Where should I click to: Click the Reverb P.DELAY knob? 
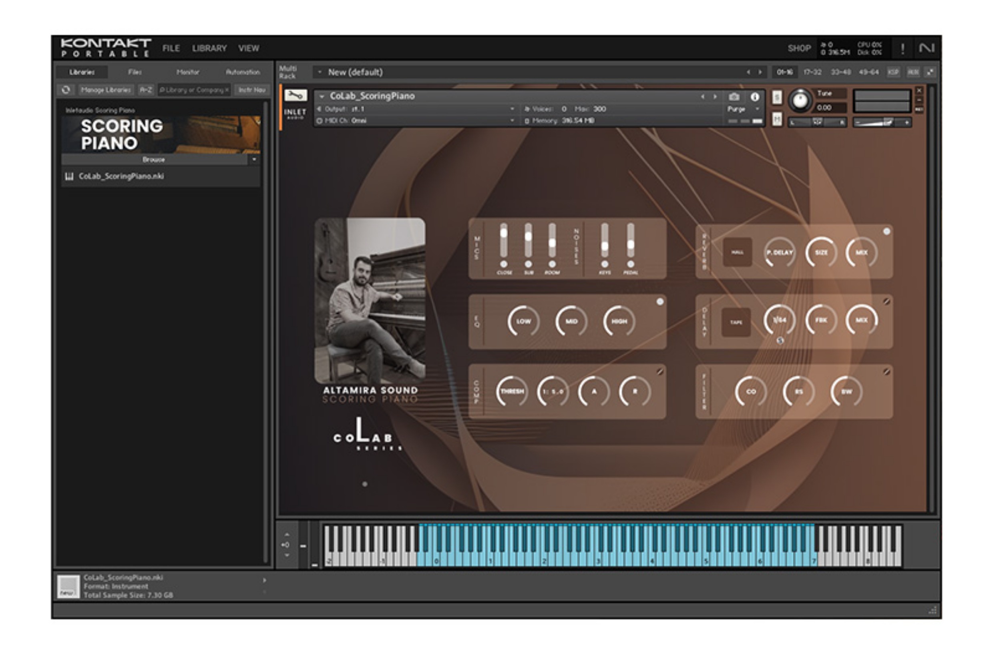[x=779, y=252]
